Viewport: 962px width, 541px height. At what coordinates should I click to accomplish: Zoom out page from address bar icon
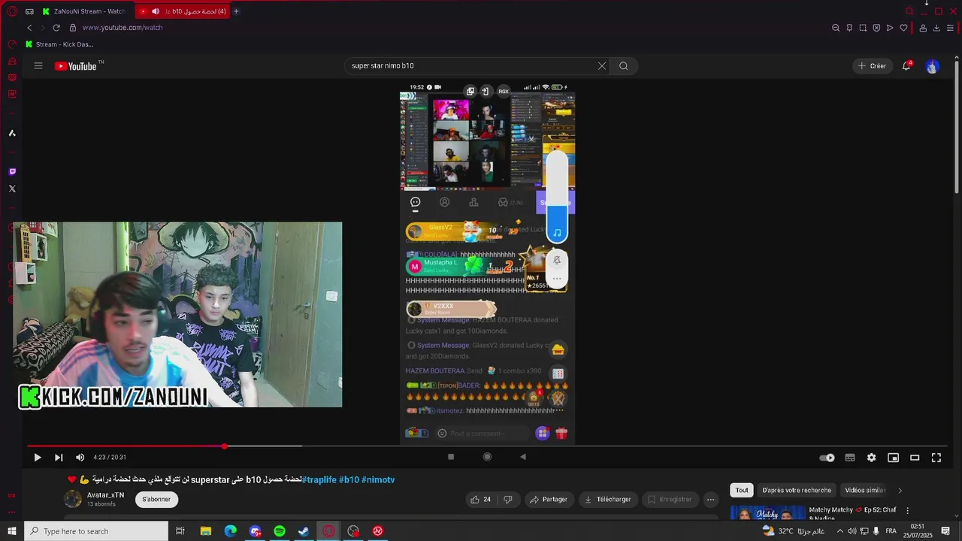tap(836, 28)
